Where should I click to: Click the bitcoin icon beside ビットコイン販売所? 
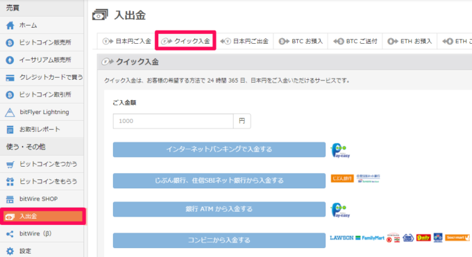coord(10,42)
